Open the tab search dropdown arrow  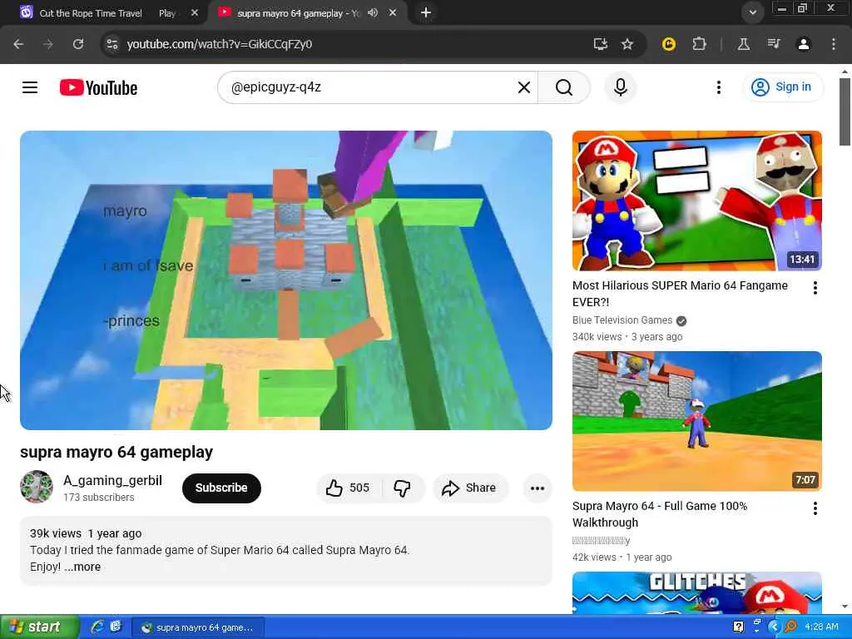[x=752, y=12]
